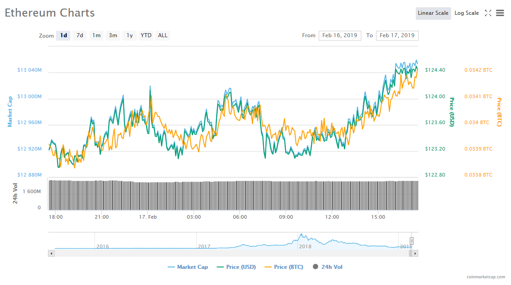511x285 pixels.
Task: Set zoom range to 7d
Action: click(80, 35)
